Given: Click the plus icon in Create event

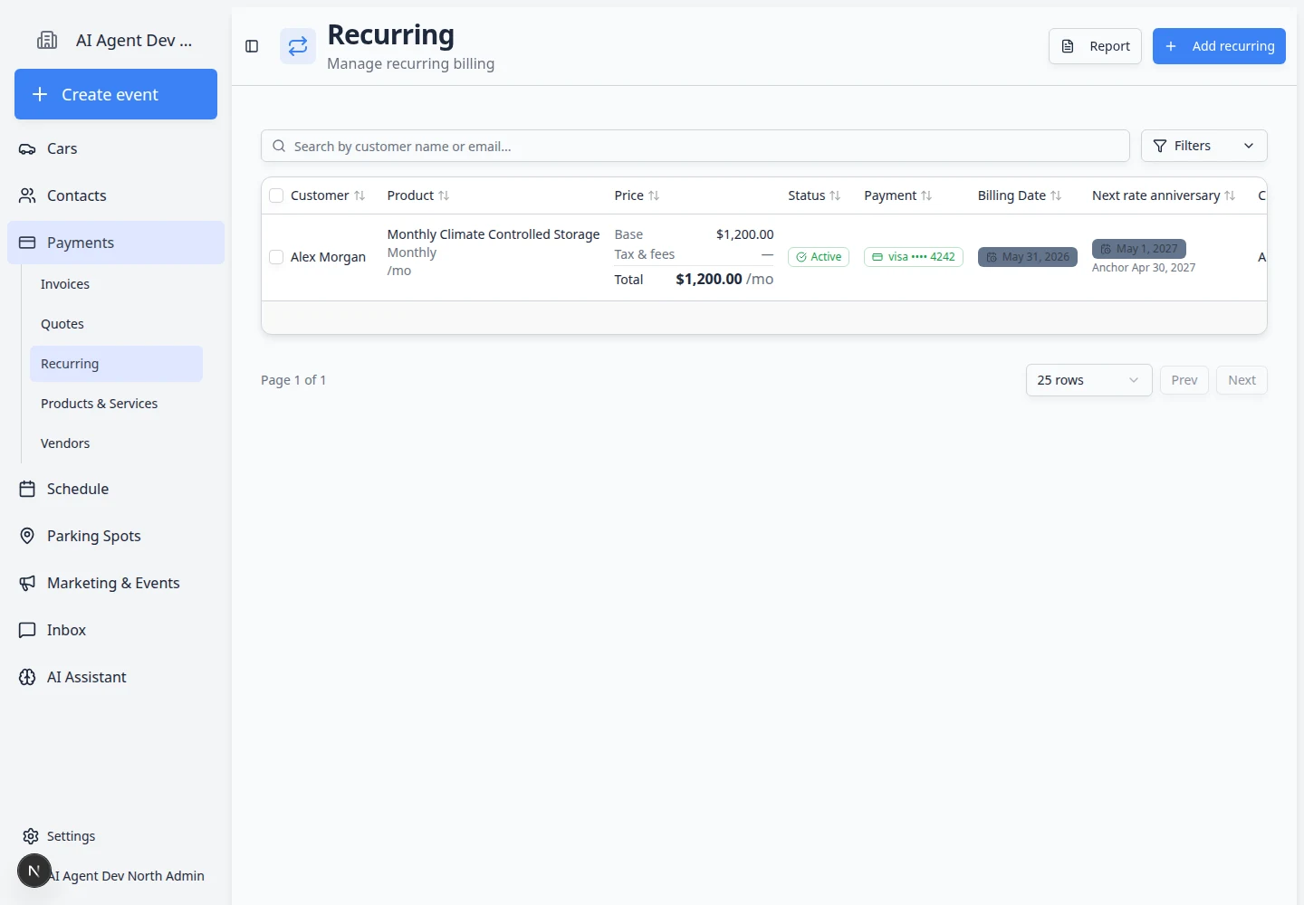Looking at the screenshot, I should pyautogui.click(x=40, y=94).
